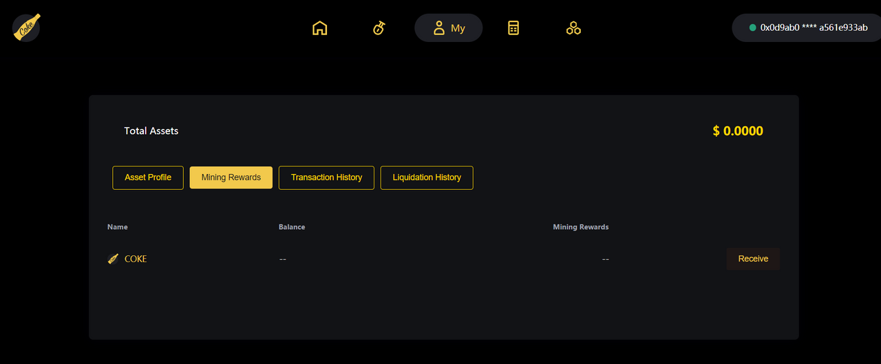Click the COKE balance dashes value
Screen dimensions: 881x364
(282, 259)
